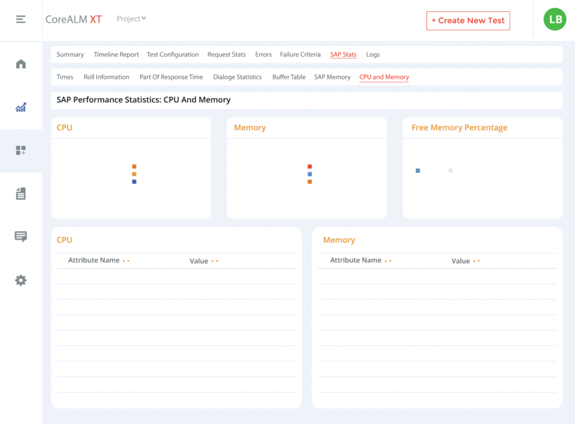Open the analytics chart sidebar icon
Image resolution: width=575 pixels, height=424 pixels.
pyautogui.click(x=21, y=107)
